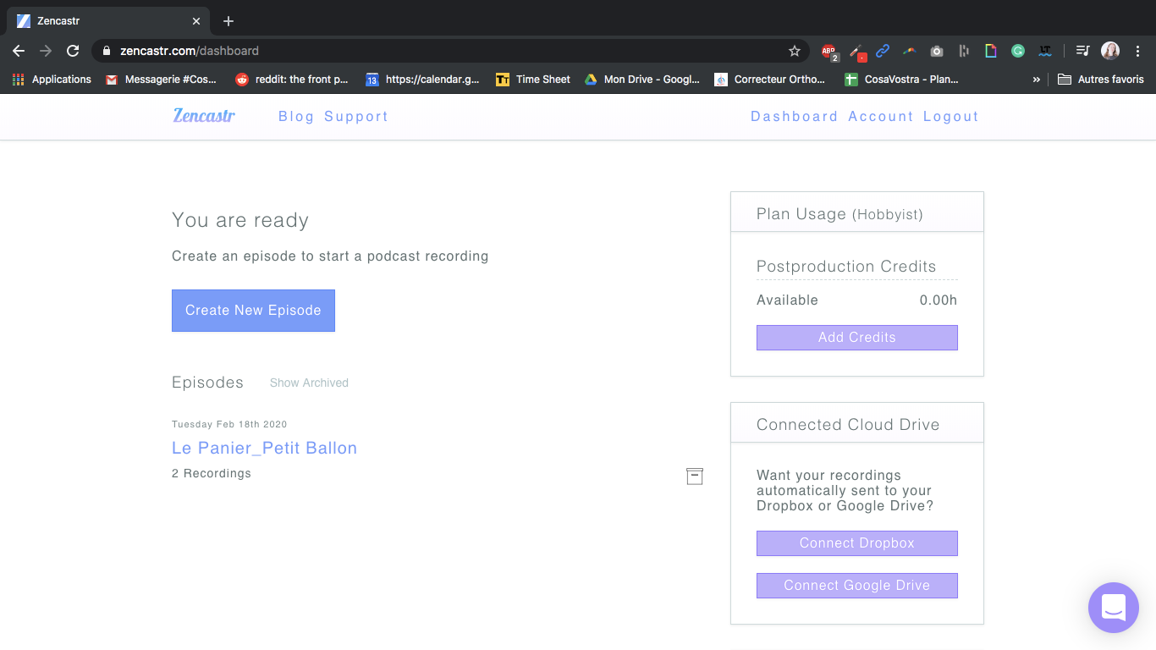The height and width of the screenshot is (650, 1156).
Task: Open the Google Calendar bookmark
Action: coord(422,80)
